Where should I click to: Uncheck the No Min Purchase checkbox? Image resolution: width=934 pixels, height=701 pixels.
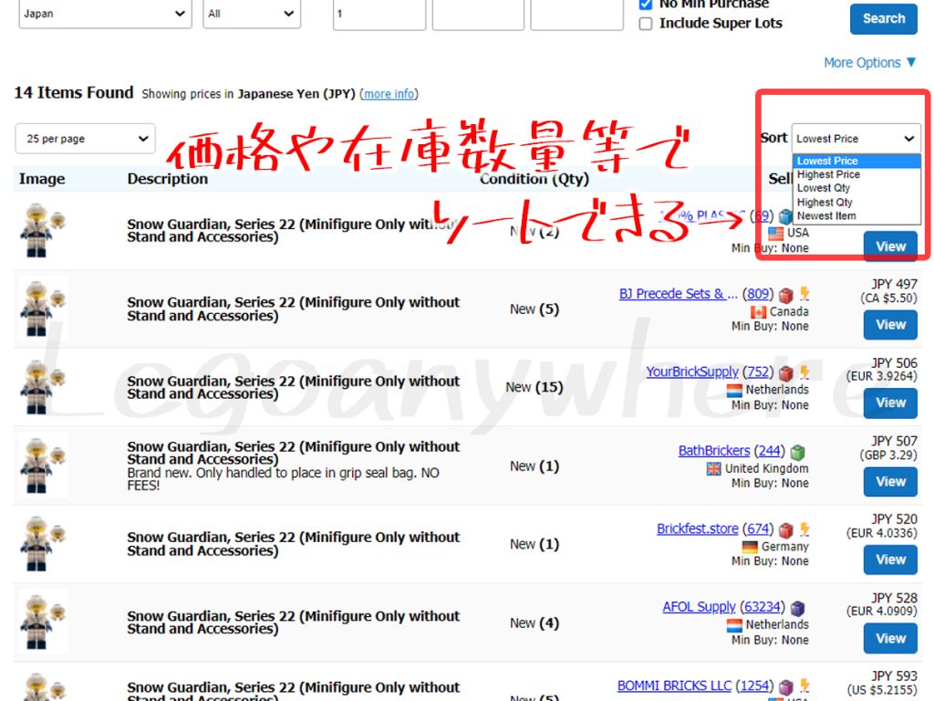(x=645, y=5)
